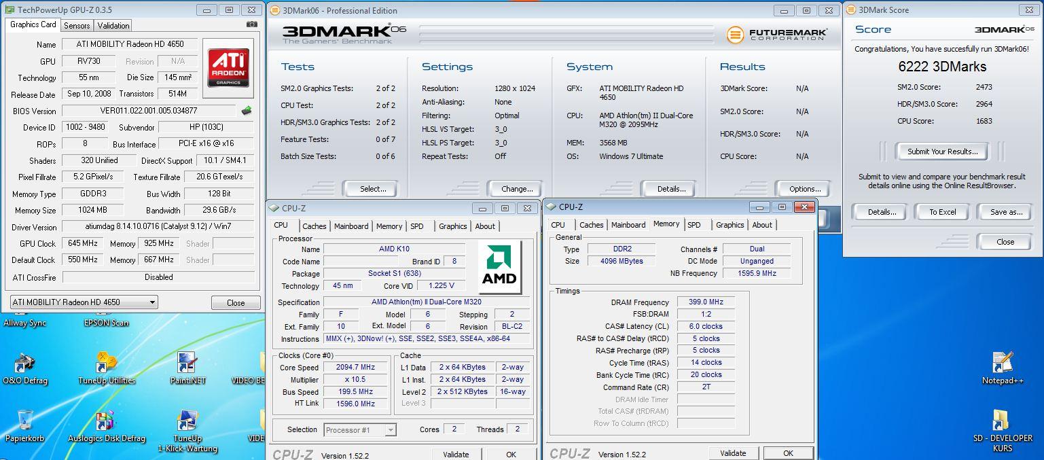Click the Select... button under Tests
This screenshot has height=460, width=1044.
tap(371, 189)
